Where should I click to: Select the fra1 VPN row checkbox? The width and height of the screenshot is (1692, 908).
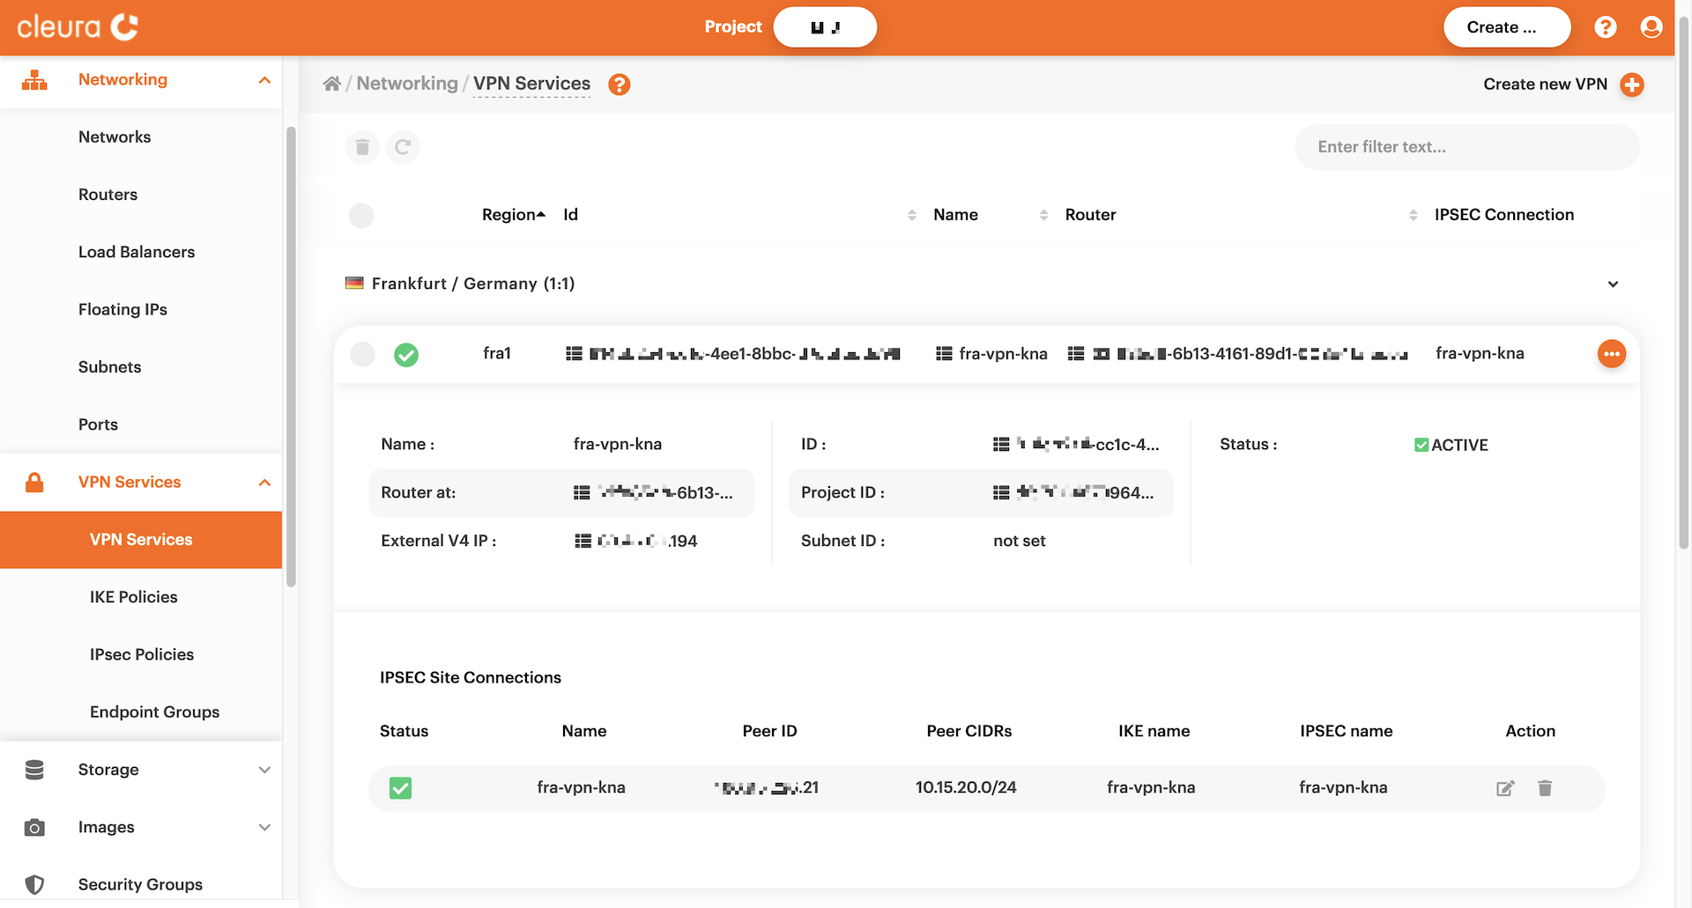pos(362,354)
